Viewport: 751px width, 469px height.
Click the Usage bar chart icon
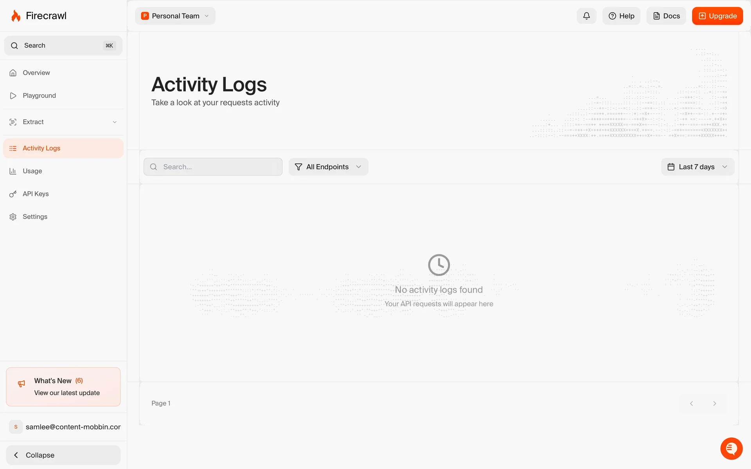pos(13,171)
